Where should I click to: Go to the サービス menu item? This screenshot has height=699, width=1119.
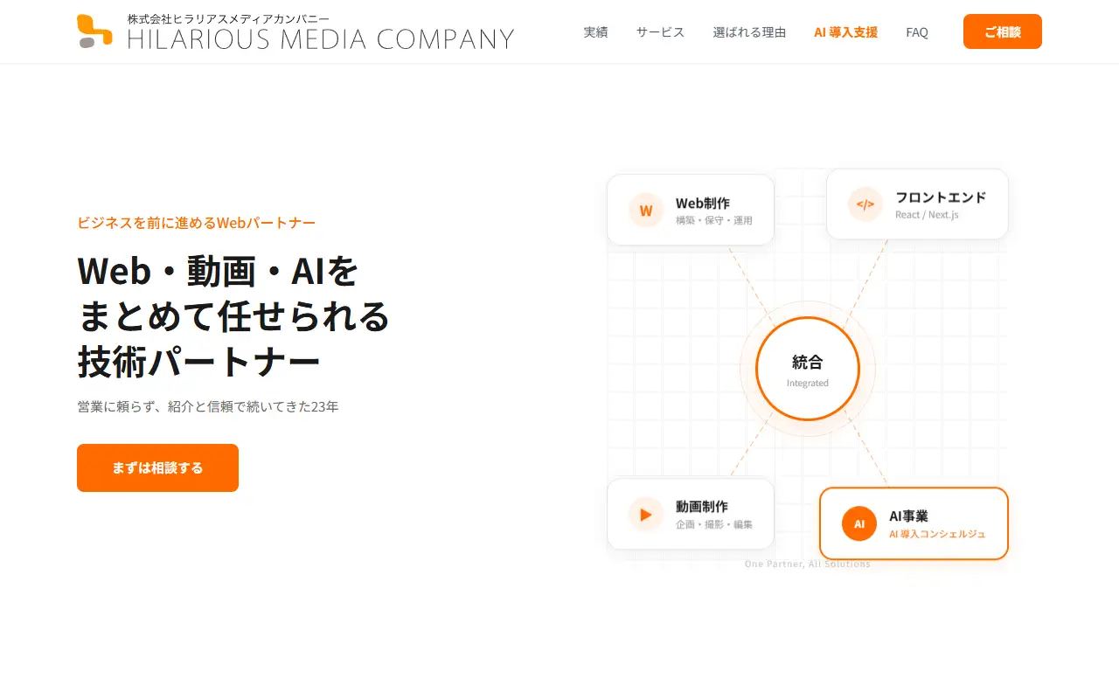tap(660, 32)
